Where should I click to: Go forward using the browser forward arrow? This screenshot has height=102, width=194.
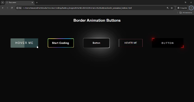point(7,8)
